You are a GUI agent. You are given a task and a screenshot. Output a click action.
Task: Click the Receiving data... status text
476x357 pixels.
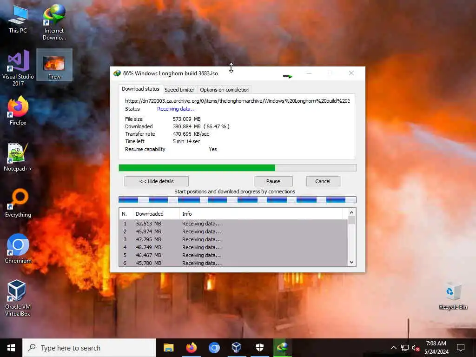(176, 109)
